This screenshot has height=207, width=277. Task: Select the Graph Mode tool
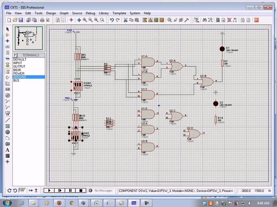(8, 83)
